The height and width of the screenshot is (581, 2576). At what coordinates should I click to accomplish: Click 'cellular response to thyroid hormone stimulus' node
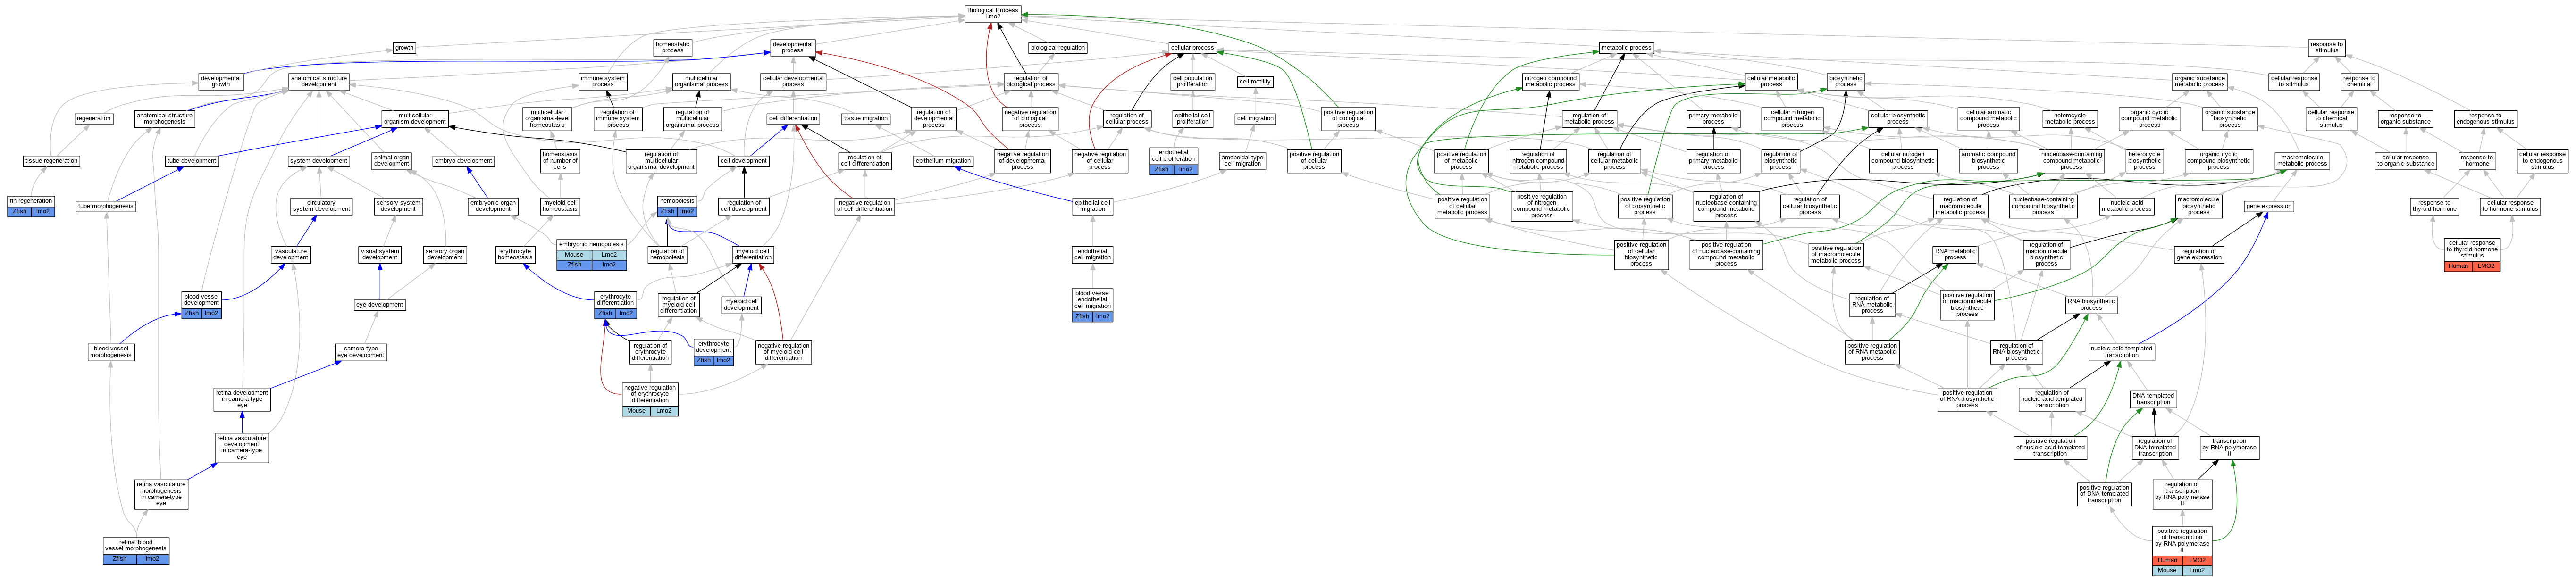coord(2472,255)
